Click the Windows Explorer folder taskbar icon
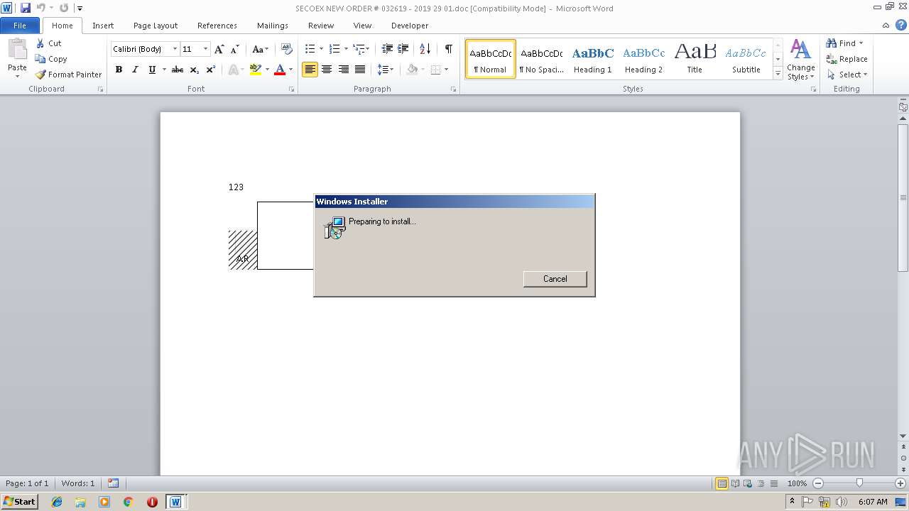Screen dimensions: 909x511 [x=80, y=502]
